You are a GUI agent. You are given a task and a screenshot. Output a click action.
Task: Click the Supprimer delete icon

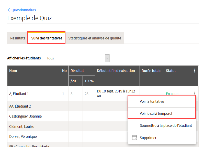(x=134, y=138)
